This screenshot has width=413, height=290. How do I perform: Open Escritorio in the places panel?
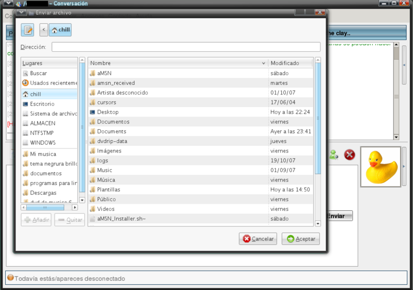tap(49, 104)
